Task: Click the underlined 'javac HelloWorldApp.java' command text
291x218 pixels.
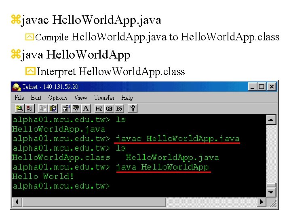Action: pos(177,139)
